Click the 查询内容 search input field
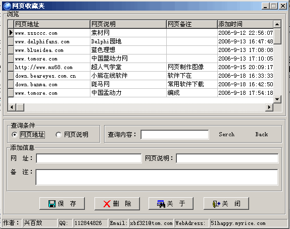 coord(175,135)
